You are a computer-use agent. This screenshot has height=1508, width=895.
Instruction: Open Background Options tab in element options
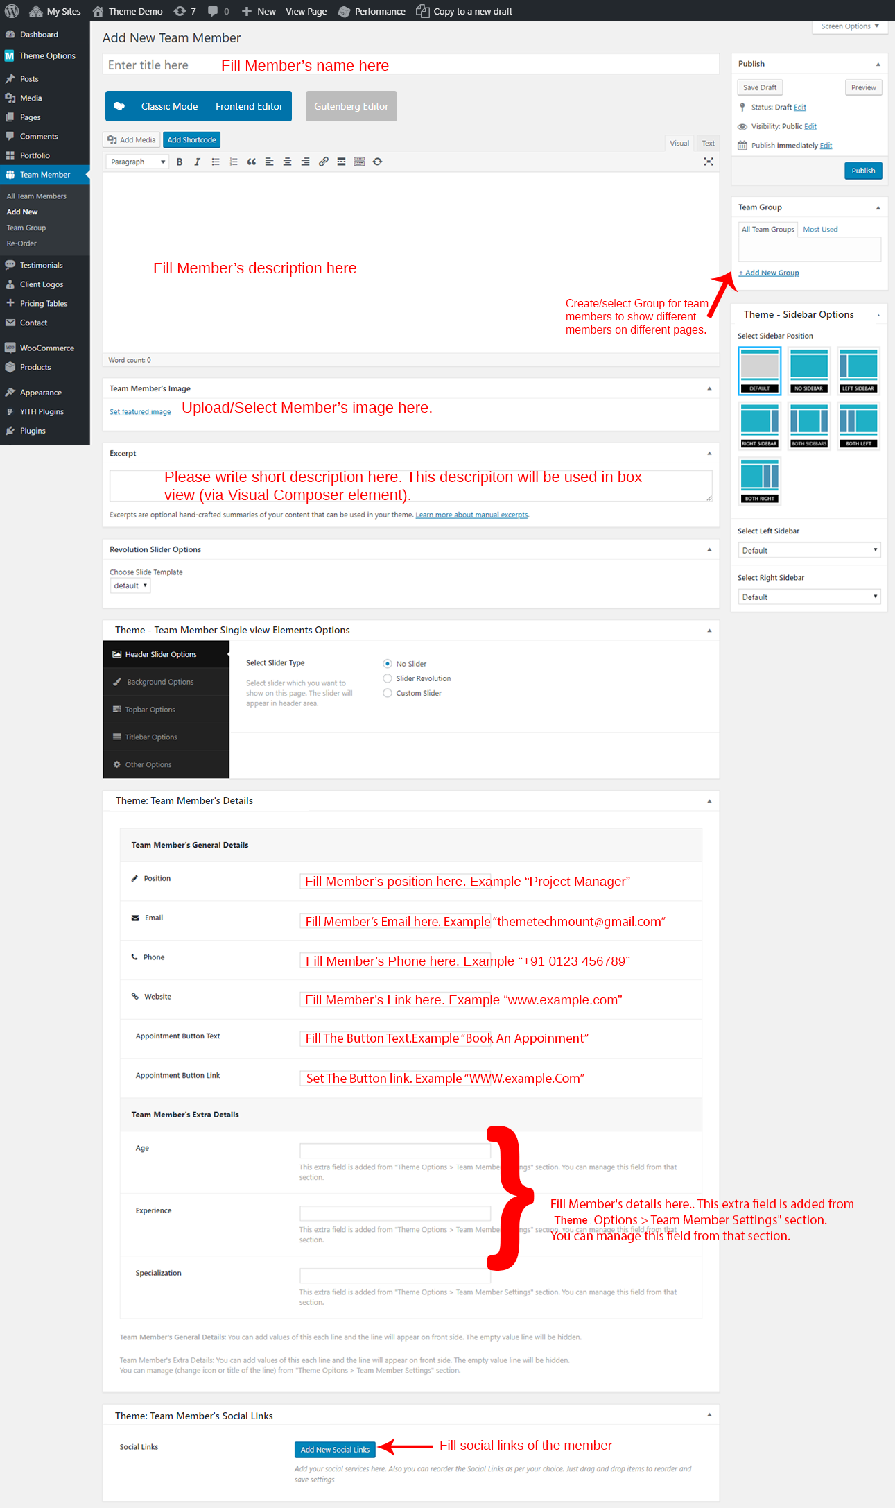point(160,682)
